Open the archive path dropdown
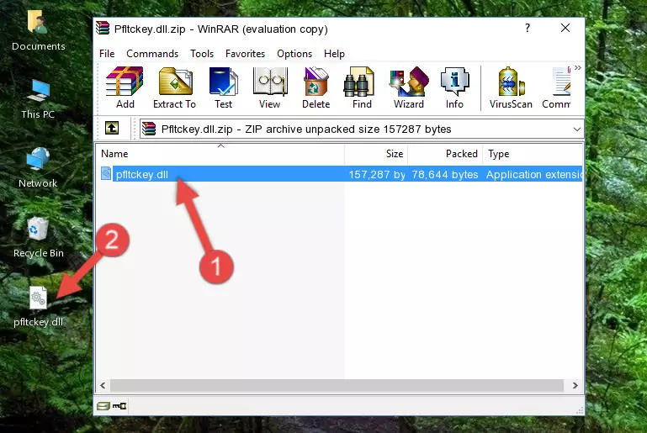 [x=577, y=129]
